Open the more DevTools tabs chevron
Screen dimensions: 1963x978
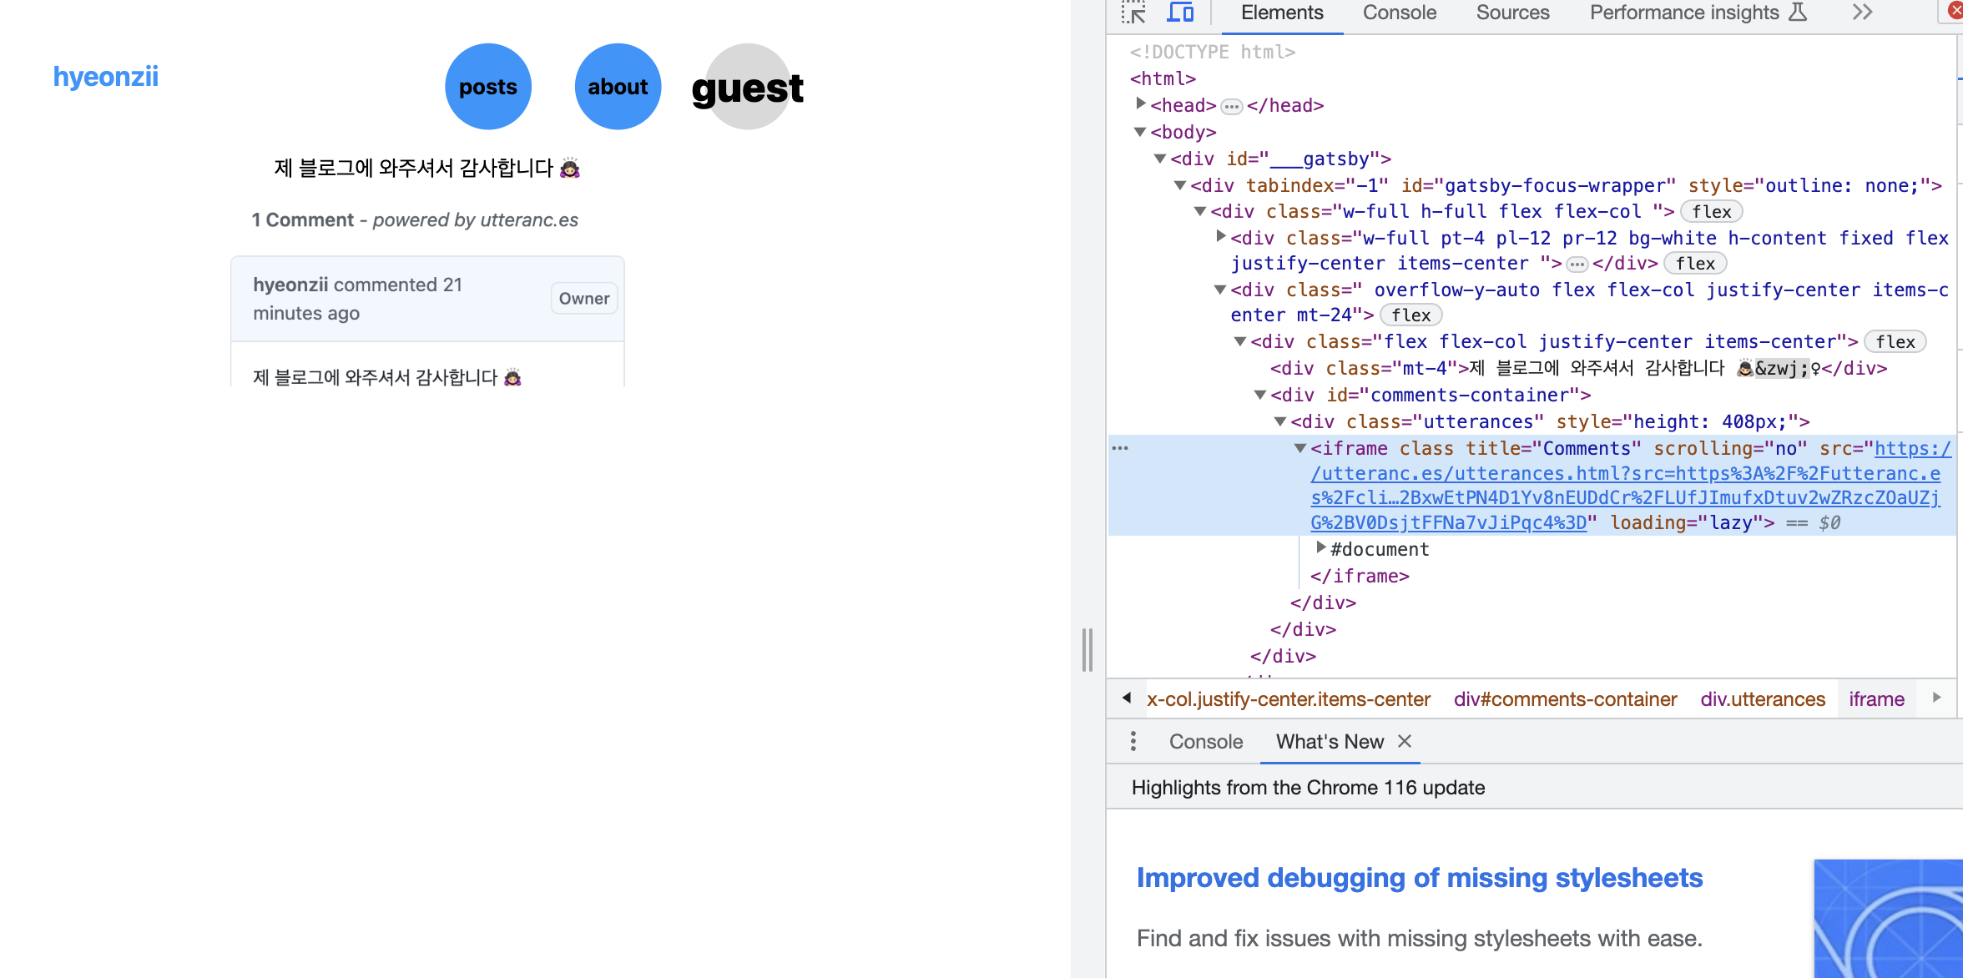(x=1862, y=13)
